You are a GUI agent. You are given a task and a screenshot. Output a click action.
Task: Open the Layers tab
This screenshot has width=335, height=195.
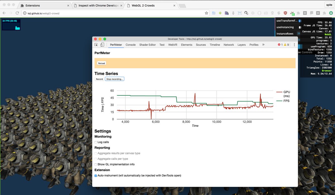click(241, 45)
